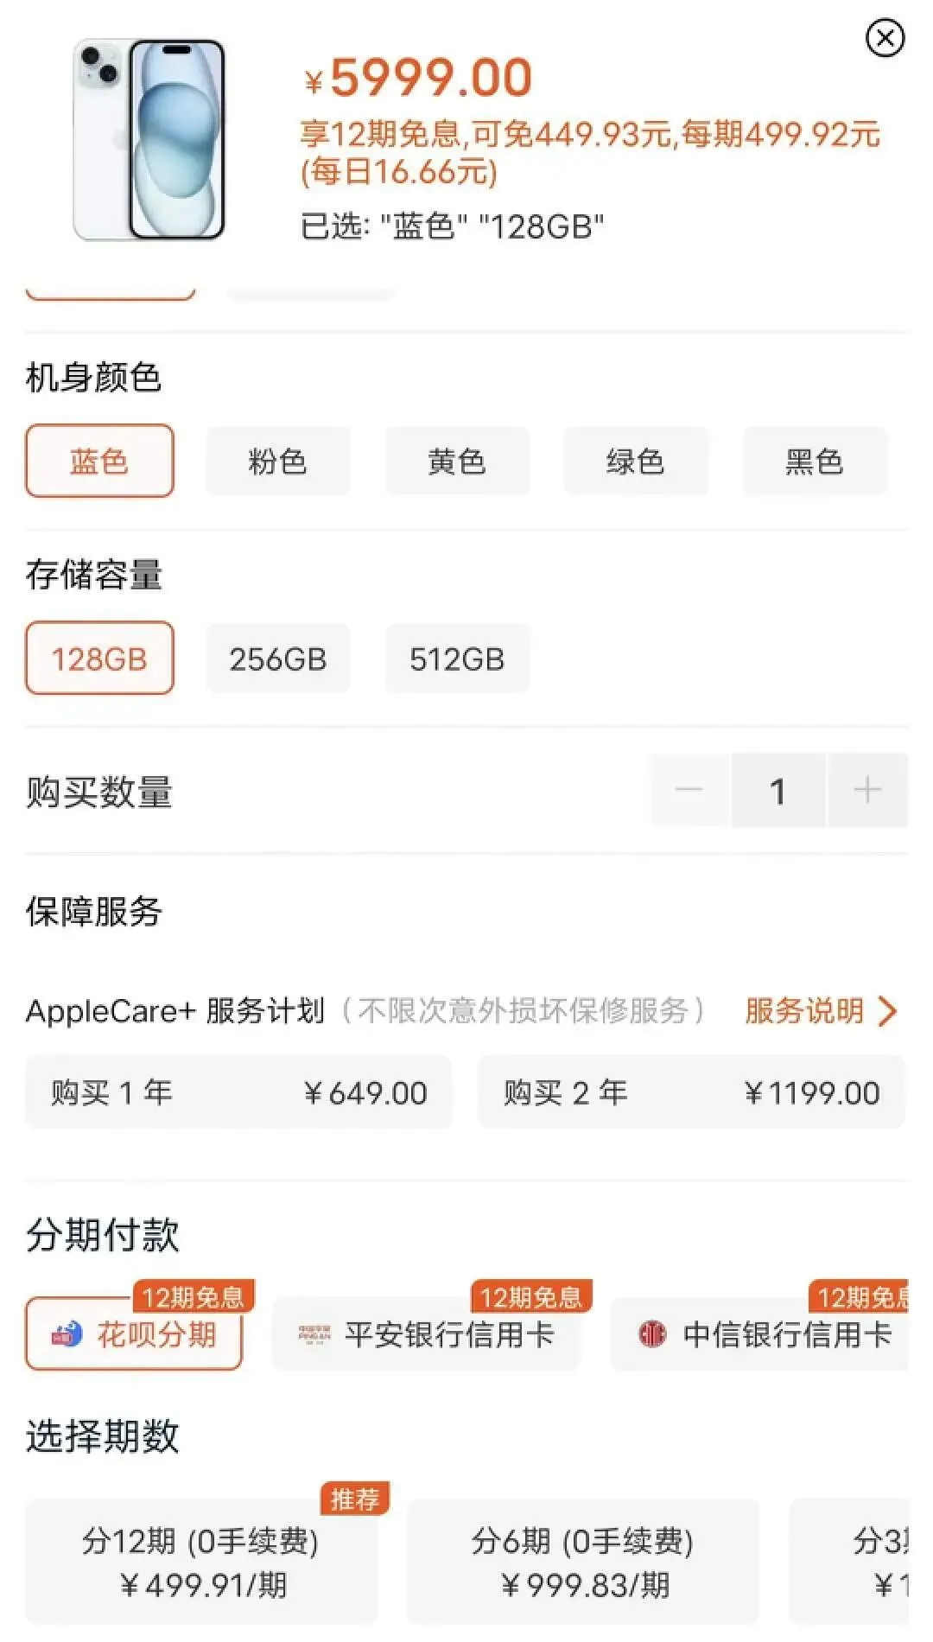Select the 蓝色 body color
933x1642 pixels.
[x=99, y=461]
